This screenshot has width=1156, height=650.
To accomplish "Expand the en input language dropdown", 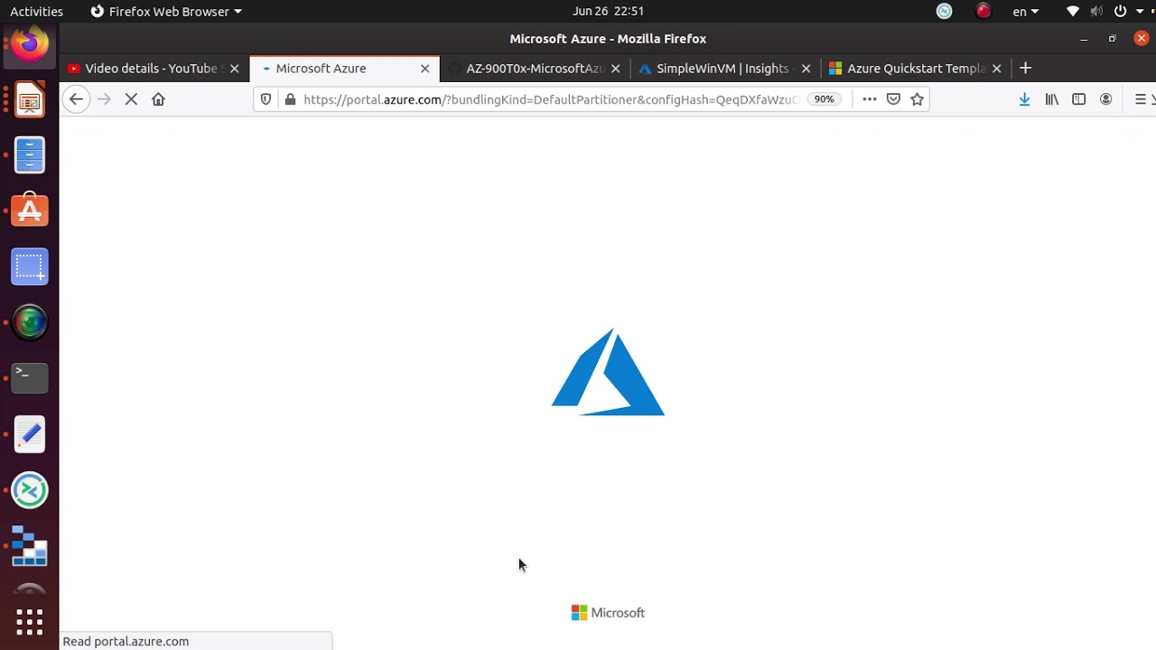I will point(1025,12).
